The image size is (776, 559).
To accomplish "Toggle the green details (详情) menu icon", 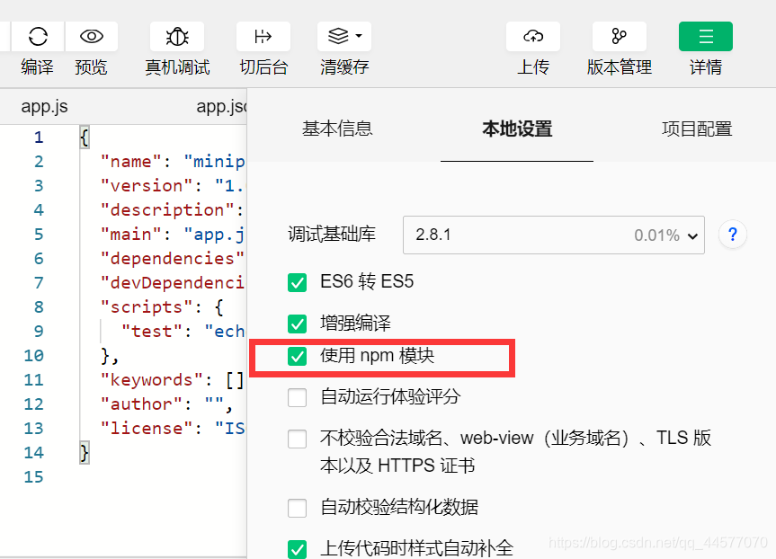I will tap(706, 36).
